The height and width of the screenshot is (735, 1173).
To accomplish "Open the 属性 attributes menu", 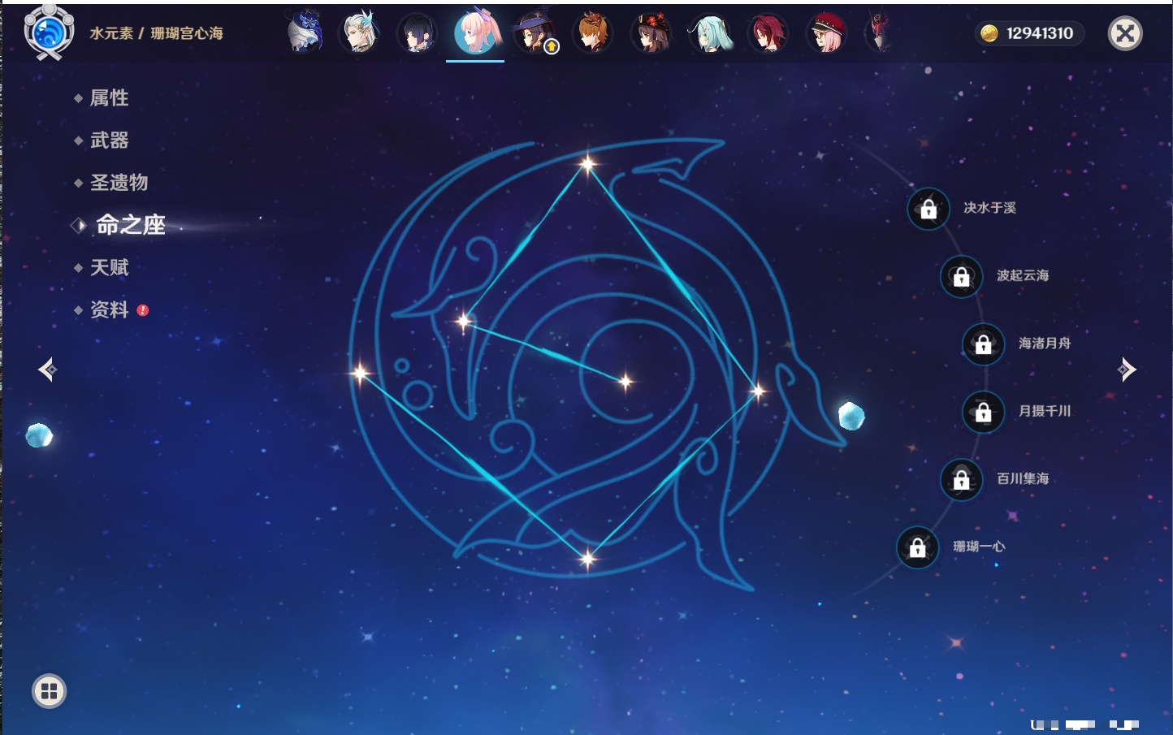I will [x=109, y=98].
